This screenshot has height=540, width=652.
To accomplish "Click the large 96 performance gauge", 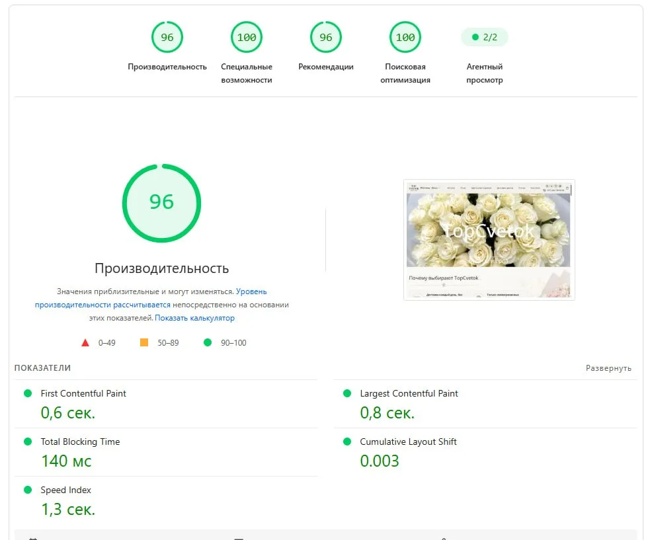I will [162, 203].
